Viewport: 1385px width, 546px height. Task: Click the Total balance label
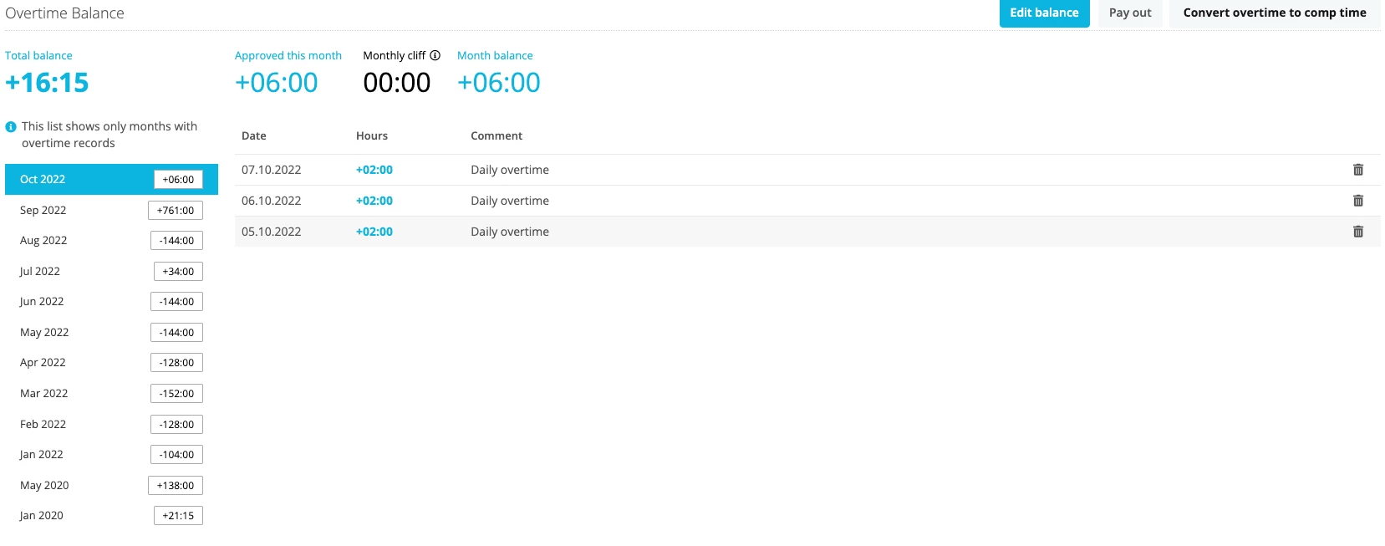click(38, 55)
